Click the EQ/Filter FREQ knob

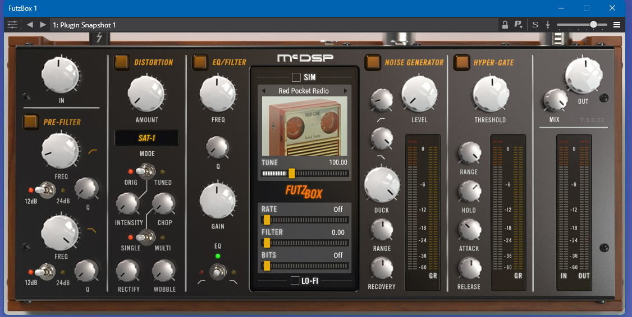pyautogui.click(x=218, y=94)
